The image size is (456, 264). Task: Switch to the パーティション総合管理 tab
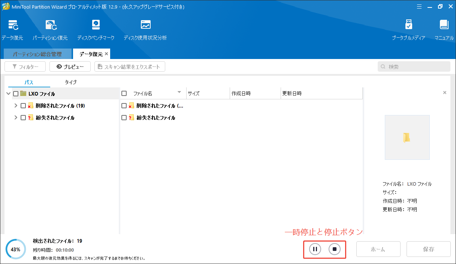click(37, 54)
